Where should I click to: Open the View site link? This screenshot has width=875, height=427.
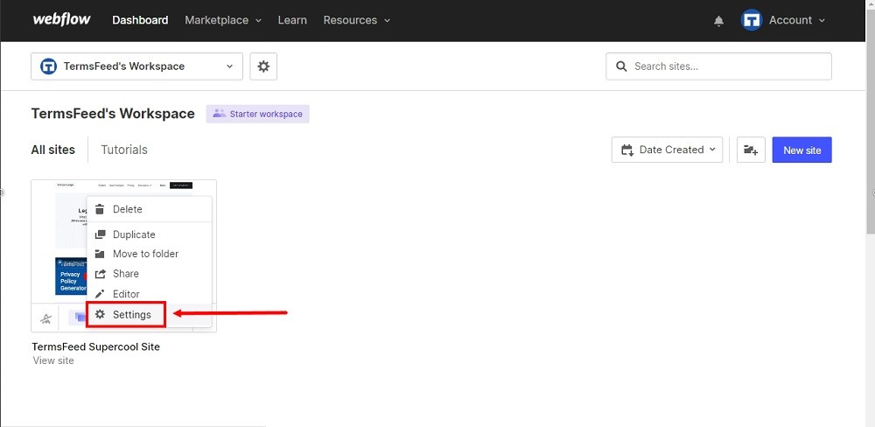coord(53,360)
